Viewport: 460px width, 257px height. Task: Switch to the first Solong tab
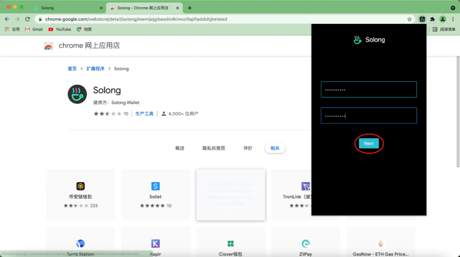tap(67, 8)
